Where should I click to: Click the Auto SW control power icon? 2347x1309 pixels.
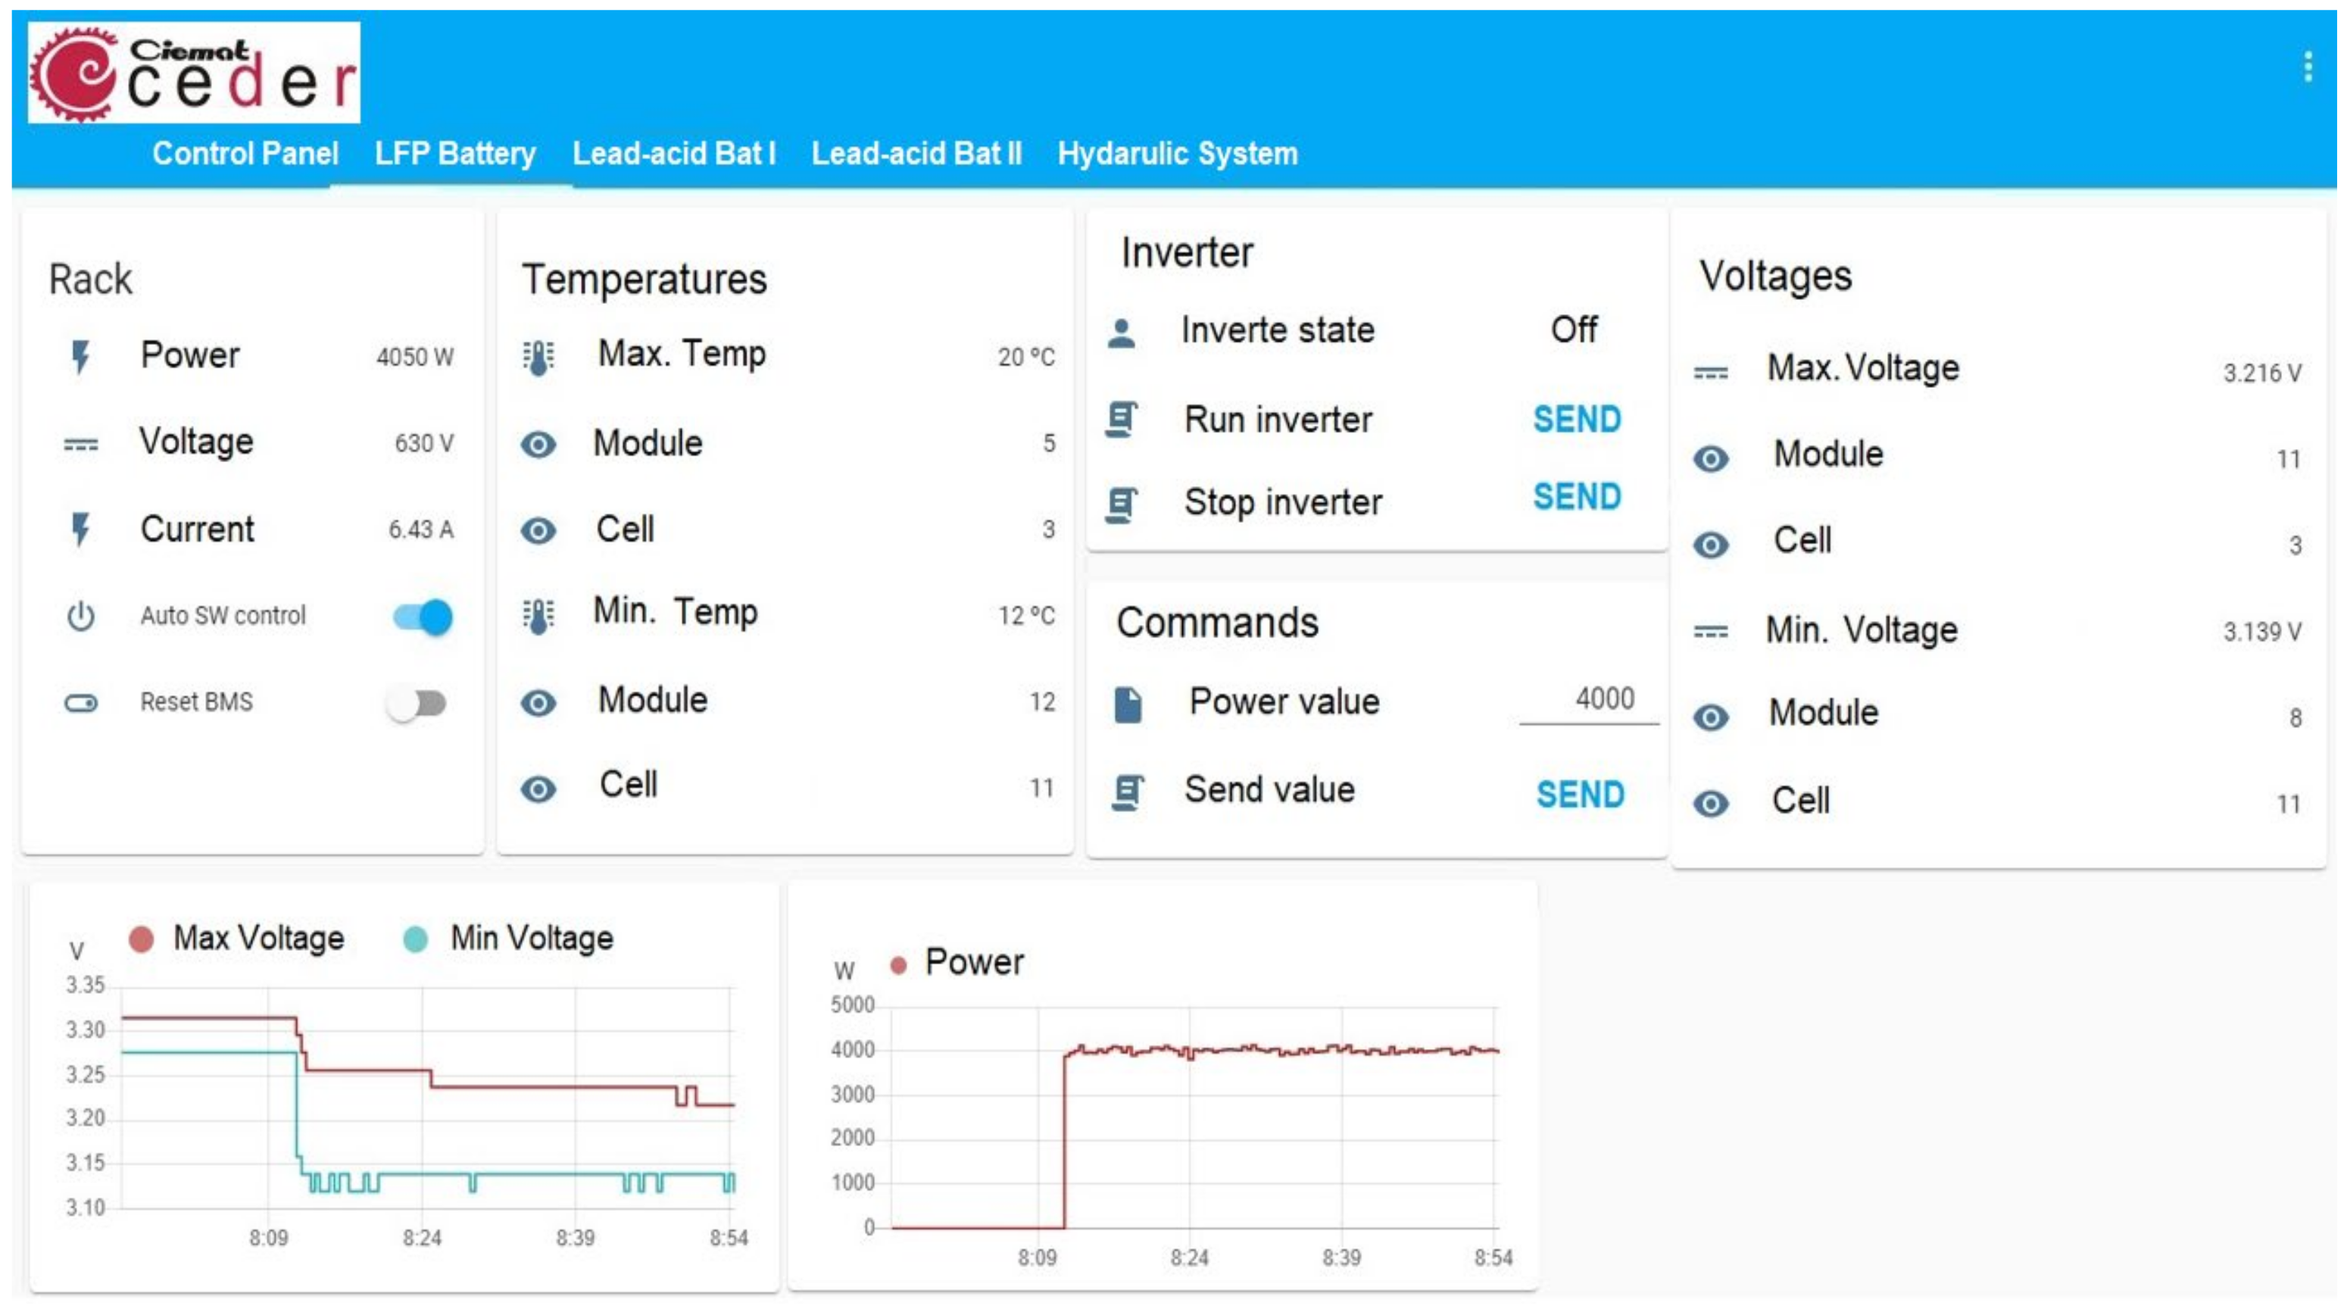click(x=81, y=616)
